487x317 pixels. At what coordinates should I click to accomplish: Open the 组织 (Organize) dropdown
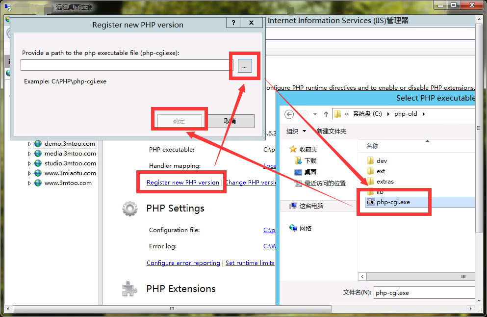295,131
